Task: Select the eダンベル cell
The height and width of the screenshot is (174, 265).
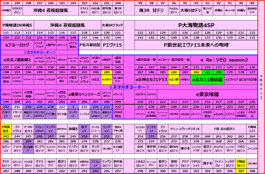Action: (x=118, y=95)
